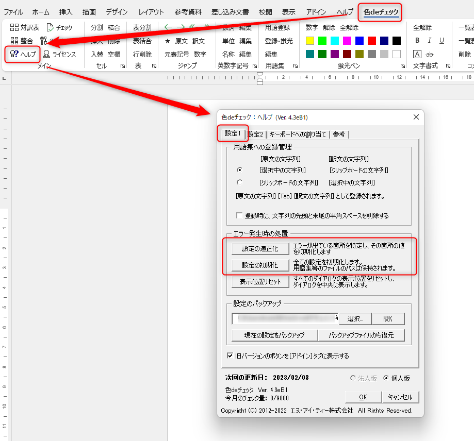
Task: Expand the セル group dialog launcher
Action: (x=122, y=66)
